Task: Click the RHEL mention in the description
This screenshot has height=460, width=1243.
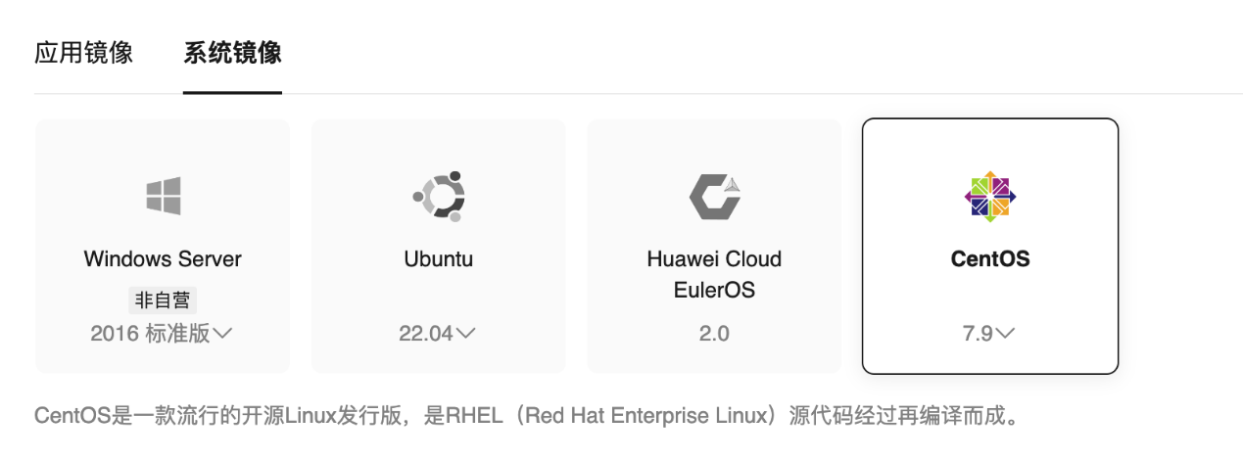Action: [x=470, y=417]
